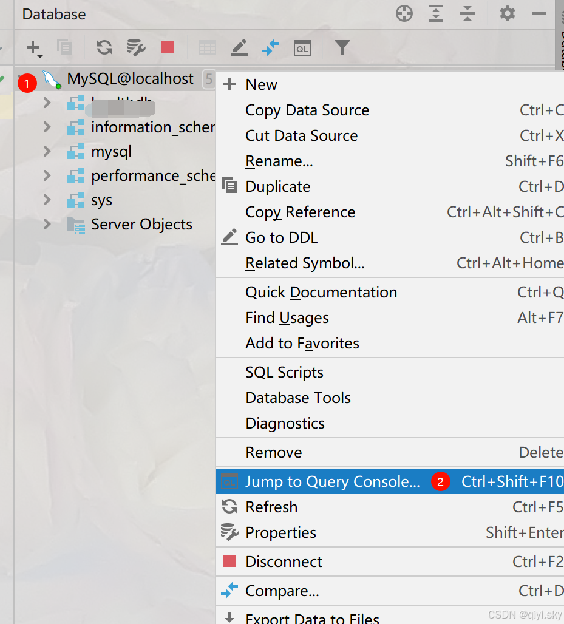Open the filter funnel icon

click(342, 47)
